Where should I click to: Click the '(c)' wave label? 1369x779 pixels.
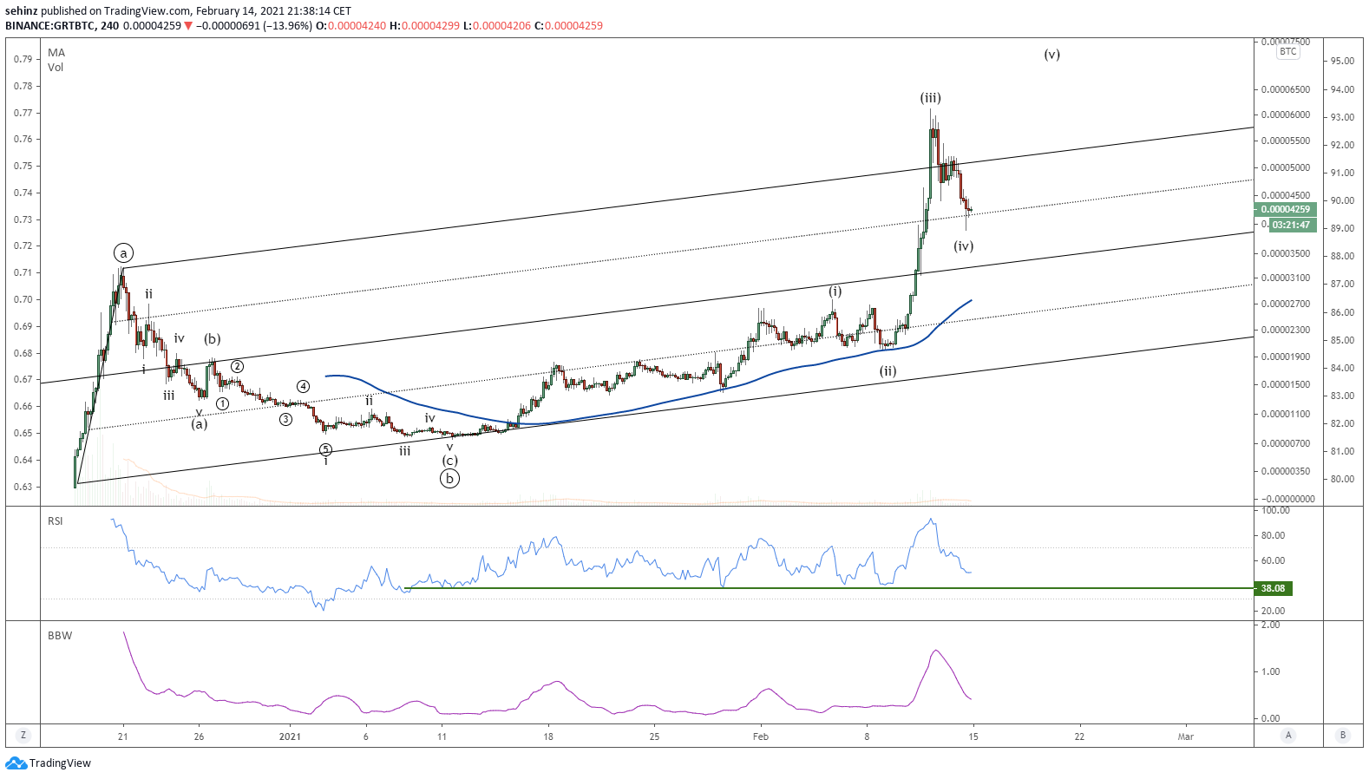click(449, 461)
